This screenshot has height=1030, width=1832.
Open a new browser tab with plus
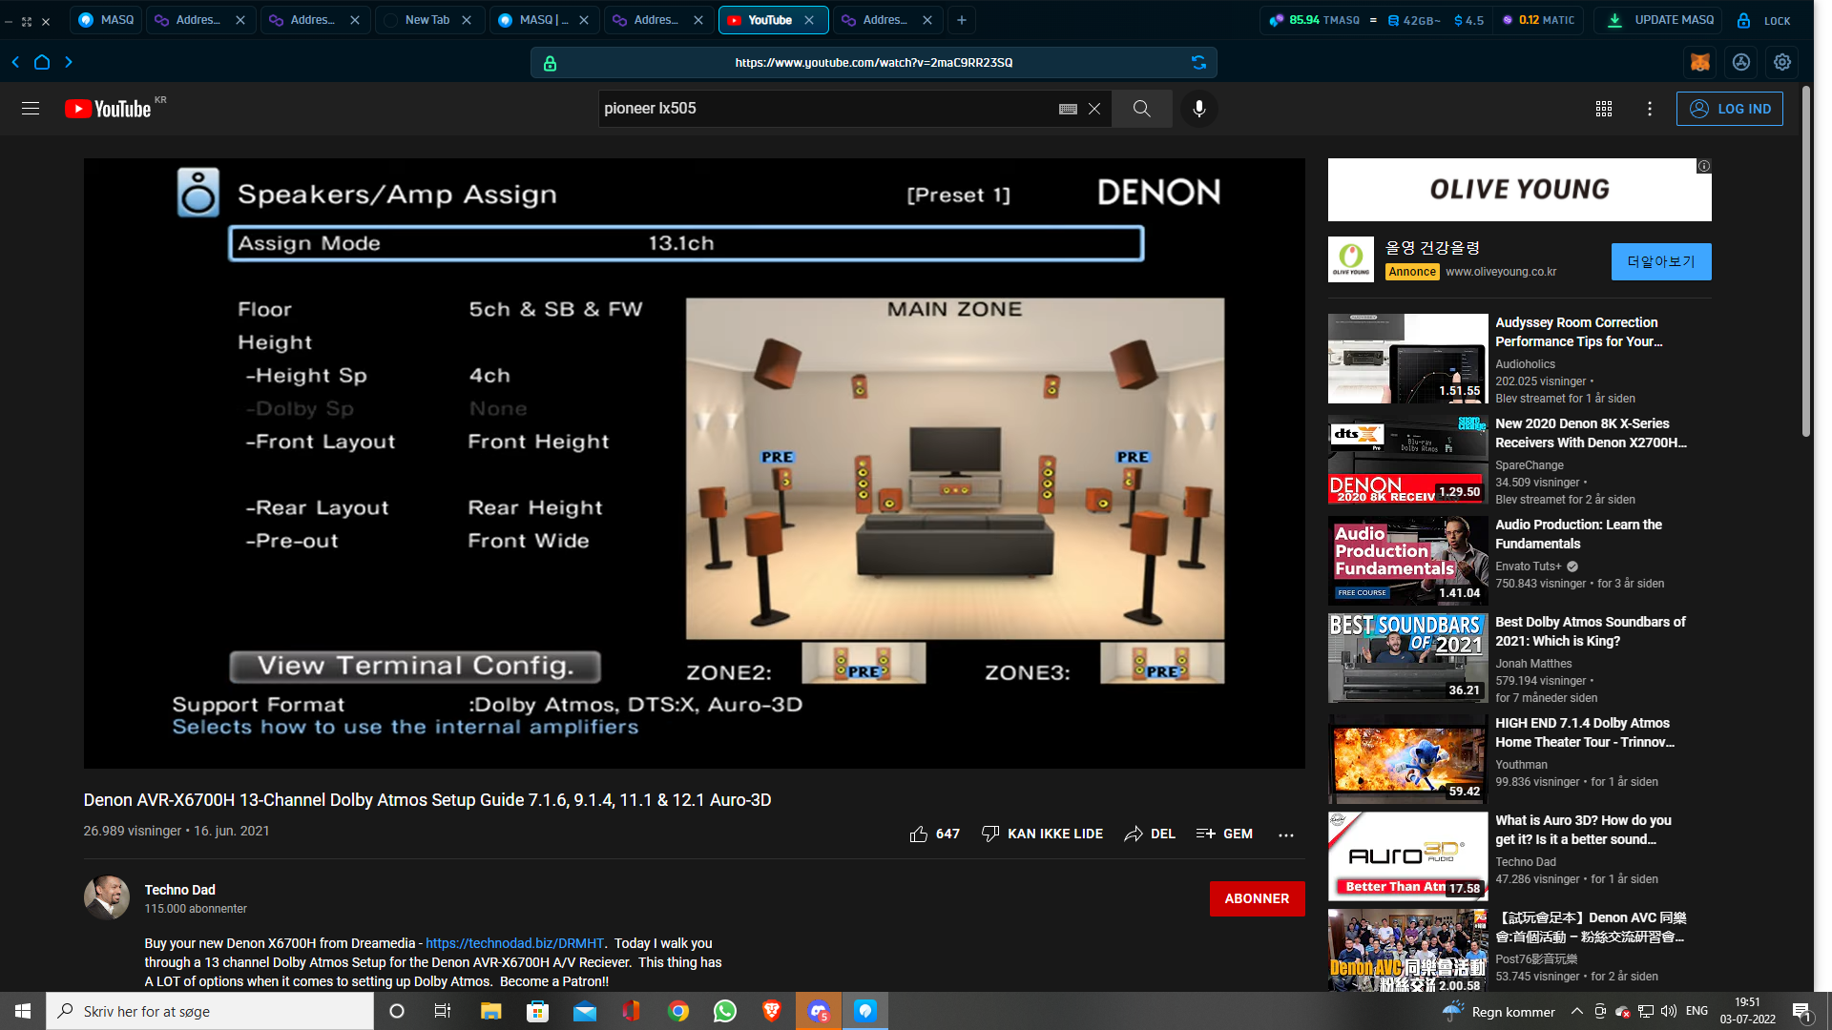(962, 20)
